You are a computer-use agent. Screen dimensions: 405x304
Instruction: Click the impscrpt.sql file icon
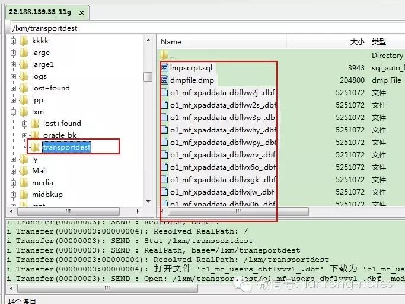pyautogui.click(x=164, y=68)
